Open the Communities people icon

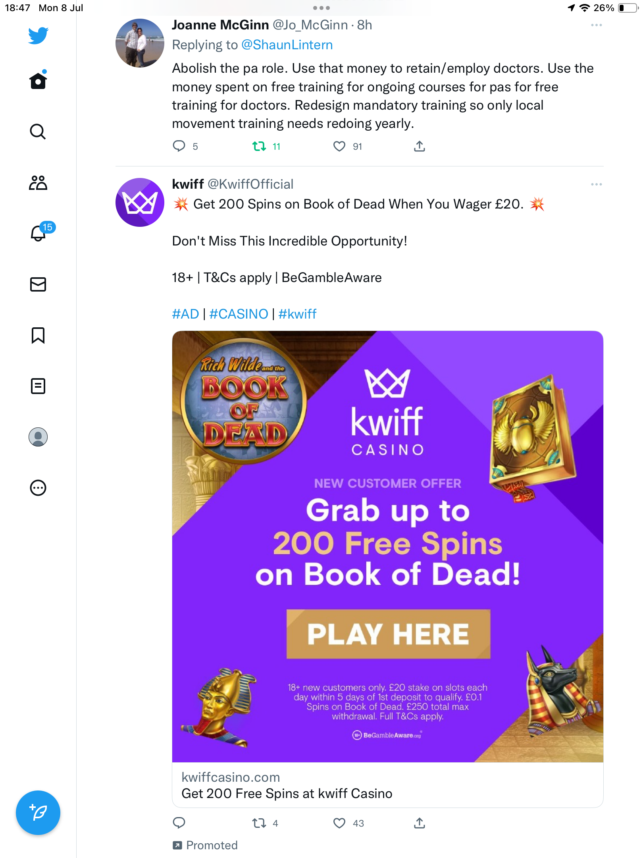pos(38,183)
